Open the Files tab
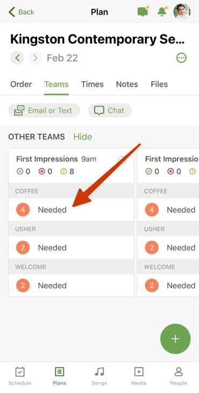The height and width of the screenshot is (393, 199). [159, 84]
